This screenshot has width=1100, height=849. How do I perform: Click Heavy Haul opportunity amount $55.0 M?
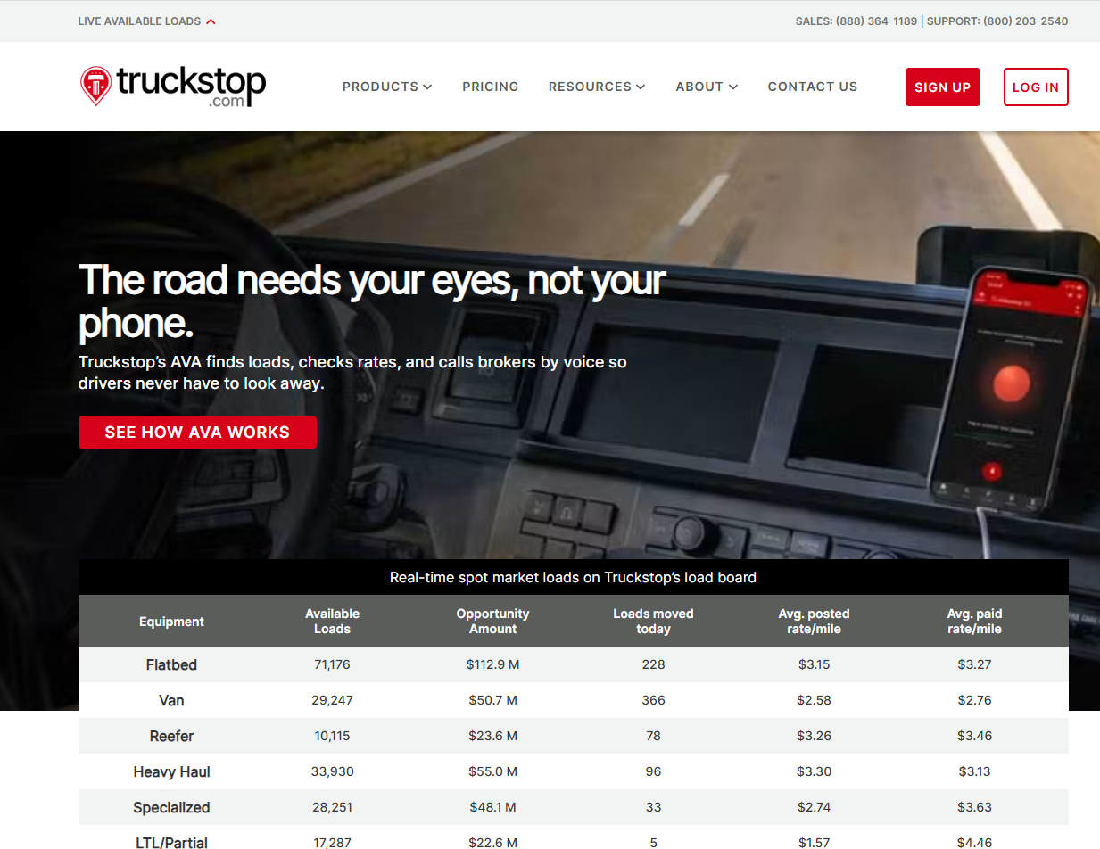tap(492, 771)
